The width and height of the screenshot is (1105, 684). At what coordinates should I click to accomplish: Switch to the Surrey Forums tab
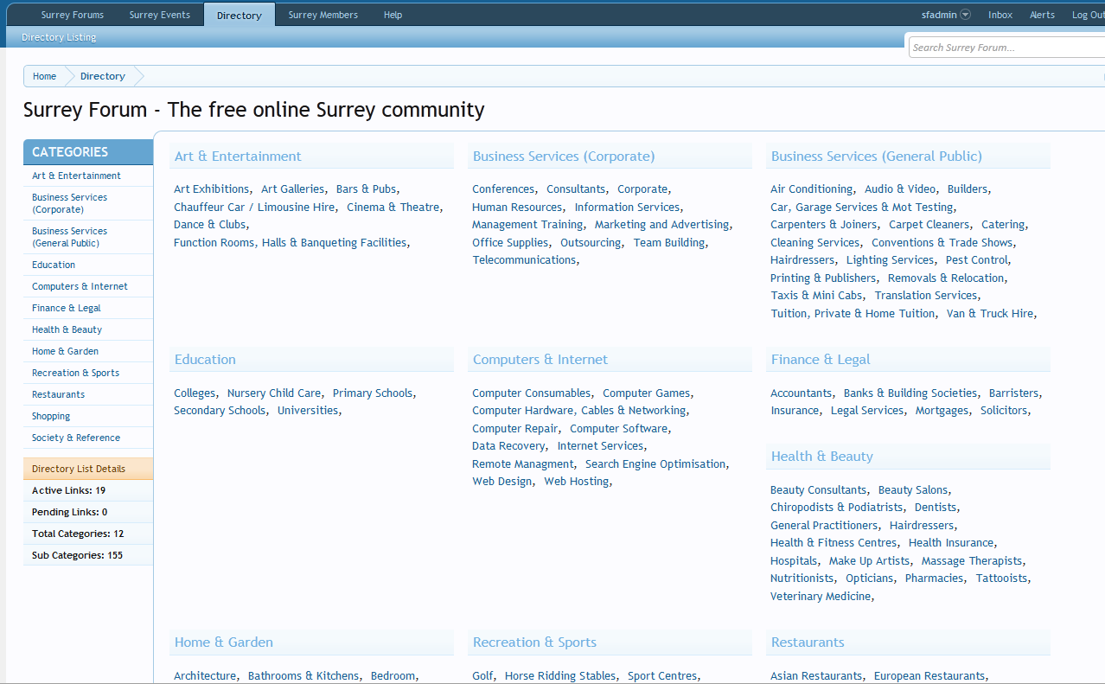pyautogui.click(x=73, y=15)
